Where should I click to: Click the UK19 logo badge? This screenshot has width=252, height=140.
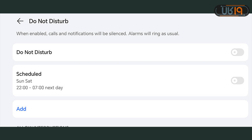(x=232, y=11)
